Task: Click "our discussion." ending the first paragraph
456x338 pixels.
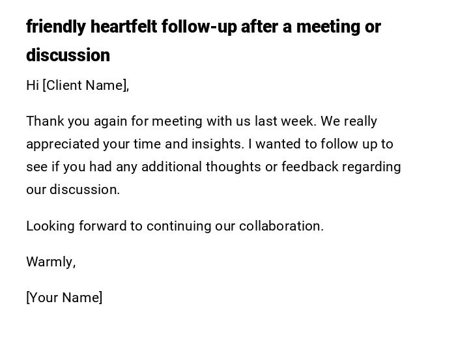Action: pyautogui.click(x=73, y=190)
